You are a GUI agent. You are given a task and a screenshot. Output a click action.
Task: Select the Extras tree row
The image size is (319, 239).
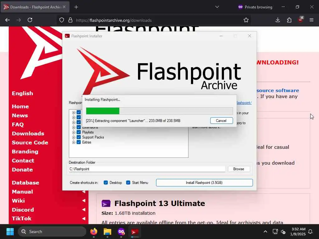(87, 142)
